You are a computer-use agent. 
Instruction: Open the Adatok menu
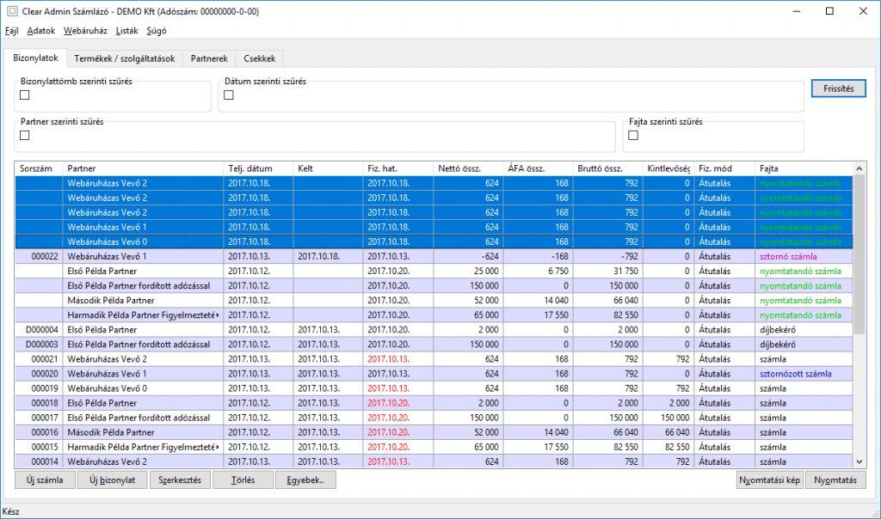coord(41,31)
